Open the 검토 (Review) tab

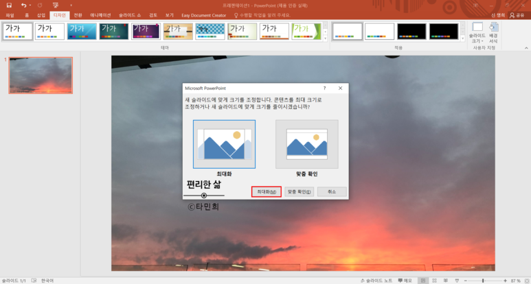click(x=153, y=16)
